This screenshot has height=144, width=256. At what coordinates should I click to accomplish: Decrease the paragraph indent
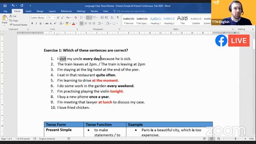click(102, 18)
